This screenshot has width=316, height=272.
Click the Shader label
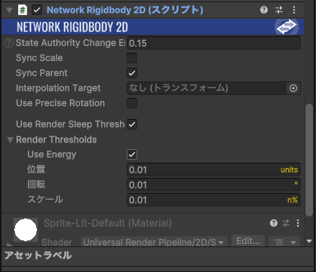click(57, 243)
